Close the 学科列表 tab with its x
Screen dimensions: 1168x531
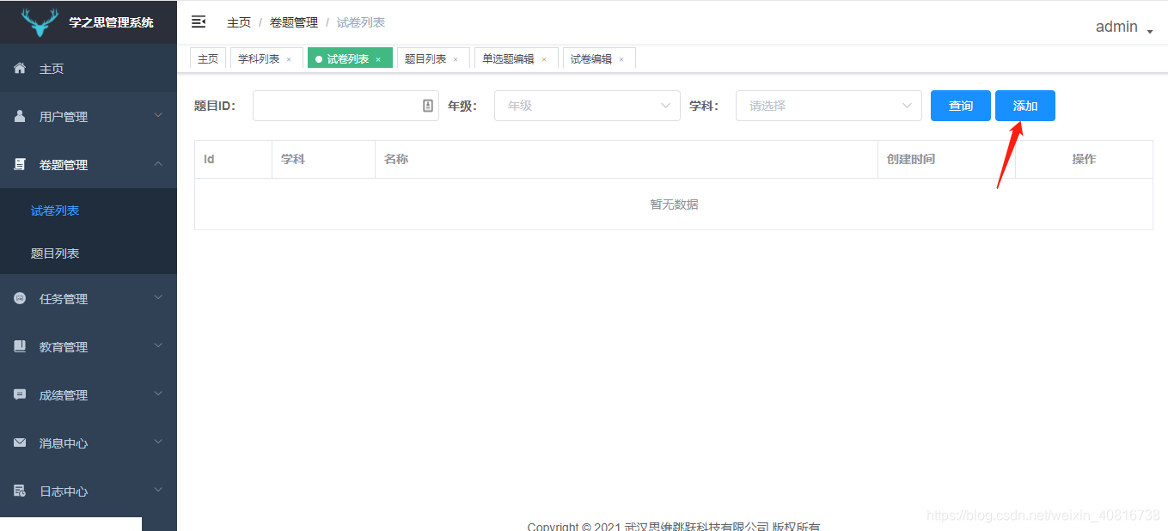click(290, 58)
